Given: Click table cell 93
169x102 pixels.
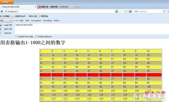Looking at the screenshot, I should (x=69, y=87).
